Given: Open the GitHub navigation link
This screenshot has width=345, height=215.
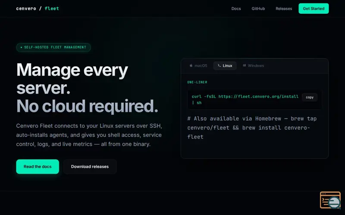Looking at the screenshot, I should [x=258, y=9].
